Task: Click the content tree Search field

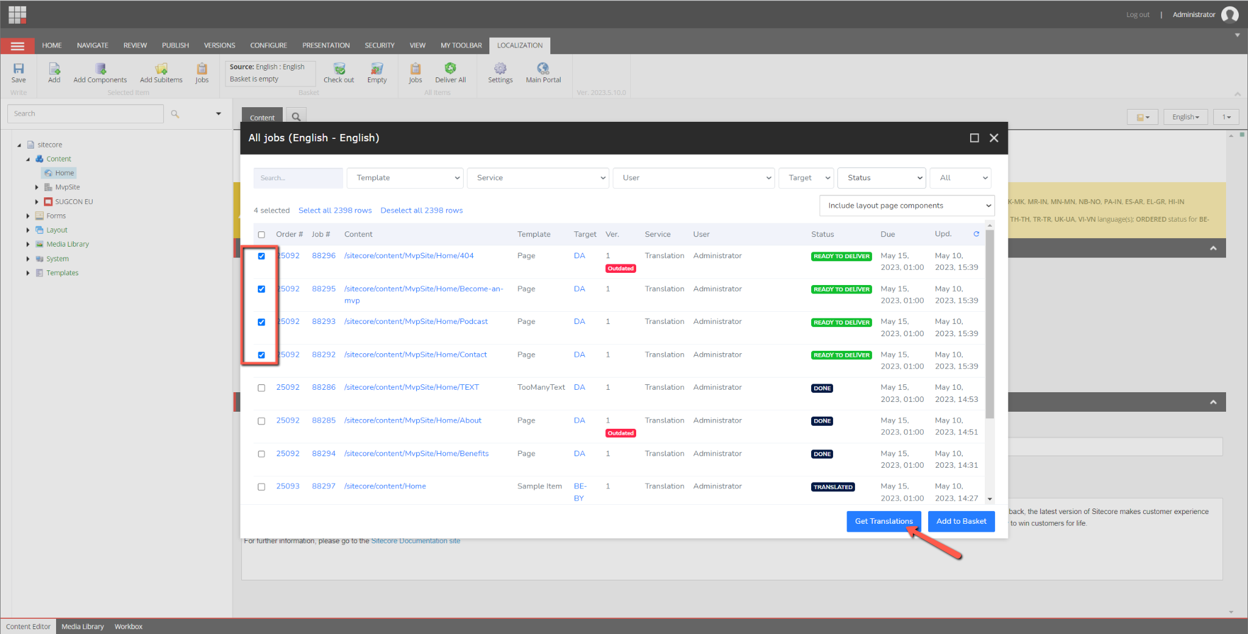Action: click(85, 114)
